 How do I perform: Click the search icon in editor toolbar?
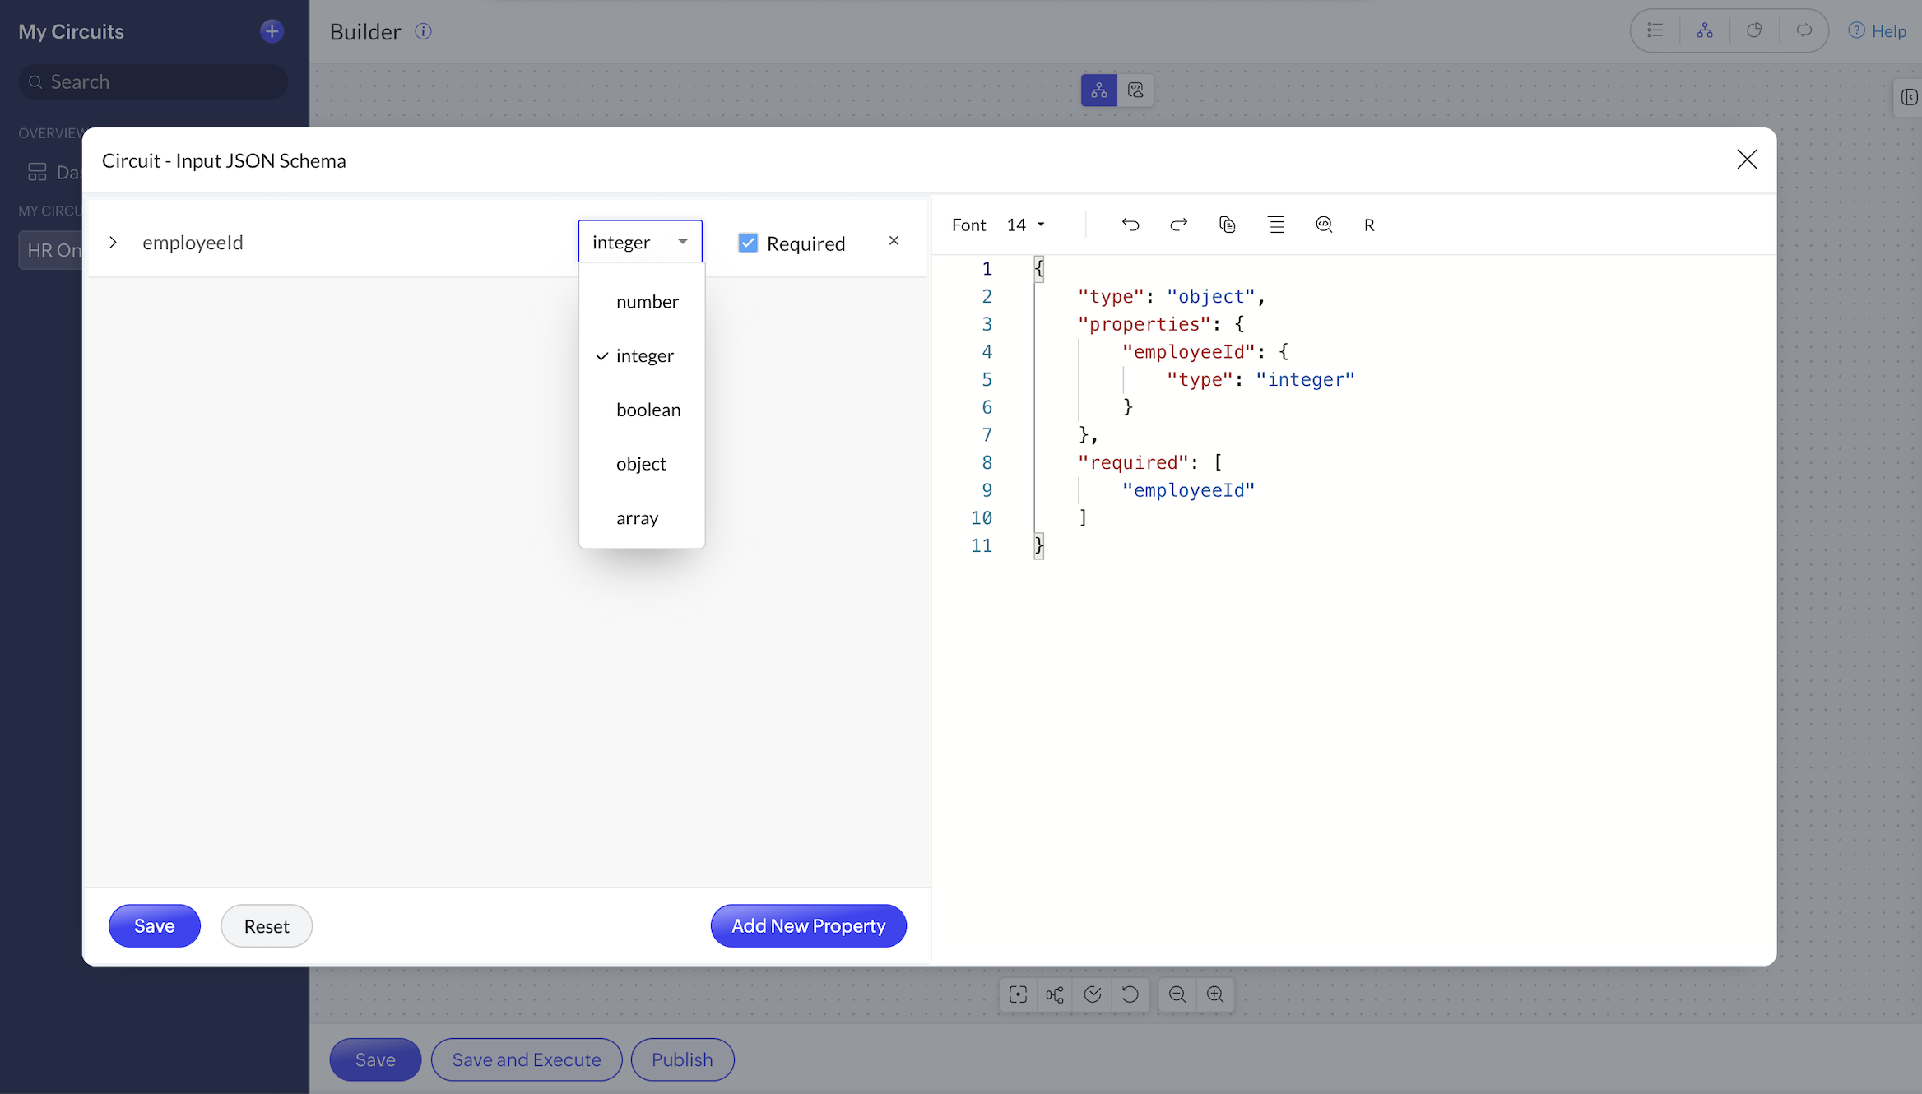click(x=1323, y=225)
